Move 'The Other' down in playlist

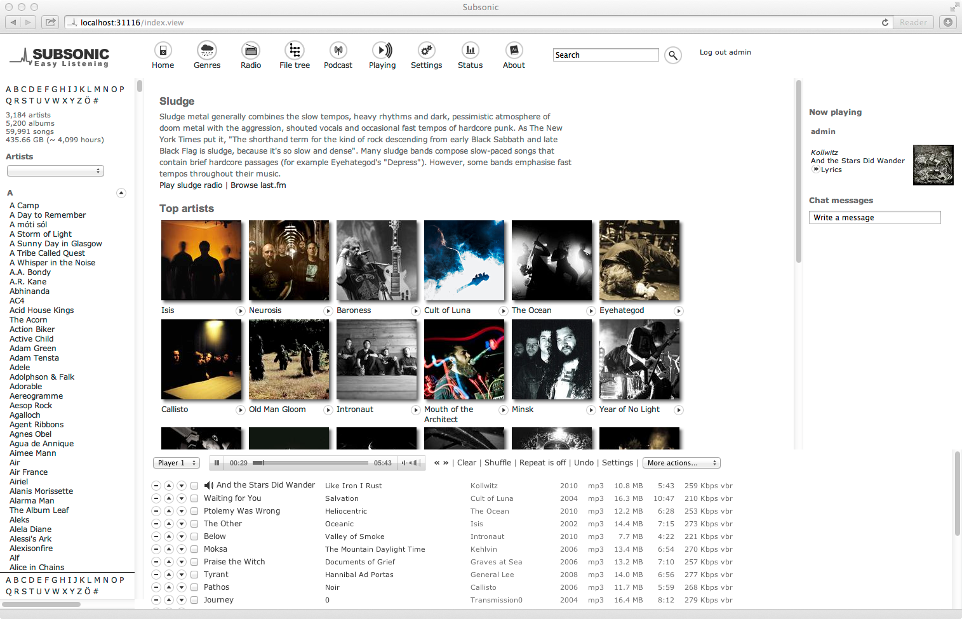182,524
